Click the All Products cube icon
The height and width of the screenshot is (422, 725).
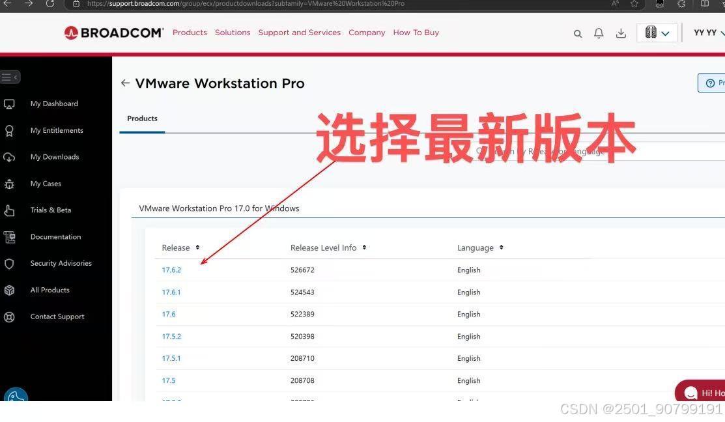9,290
